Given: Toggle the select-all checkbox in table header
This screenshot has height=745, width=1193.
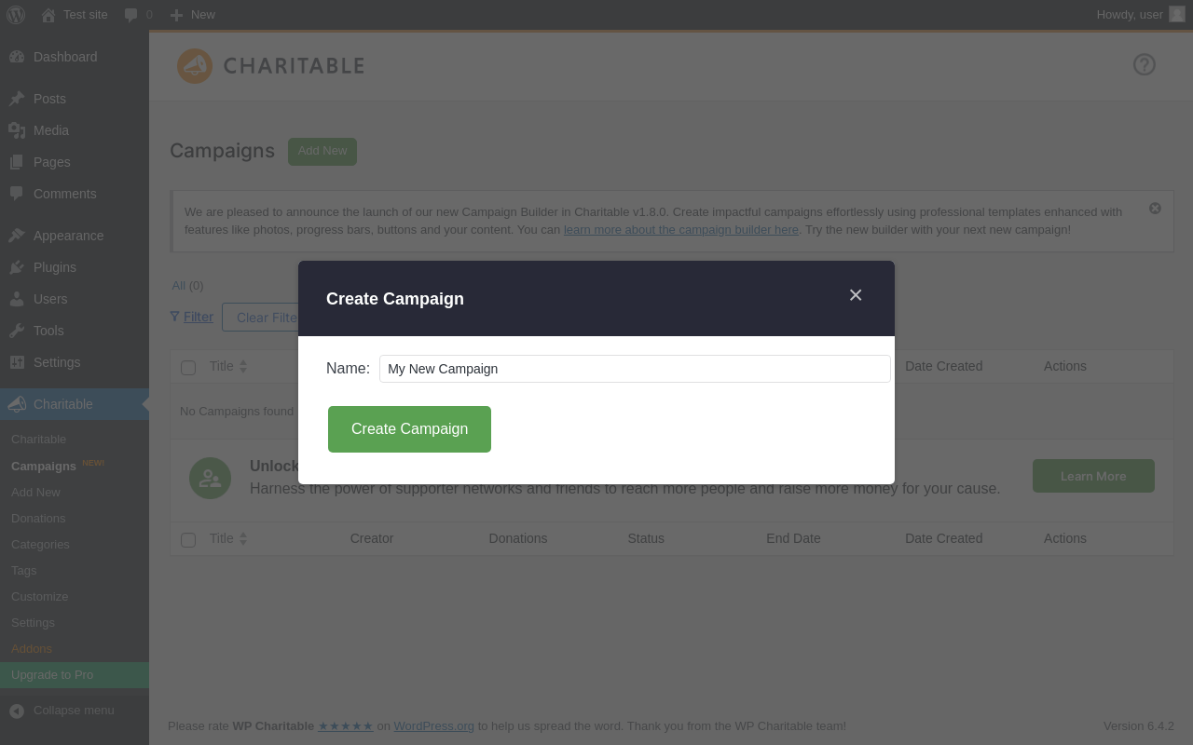Looking at the screenshot, I should click(x=188, y=368).
